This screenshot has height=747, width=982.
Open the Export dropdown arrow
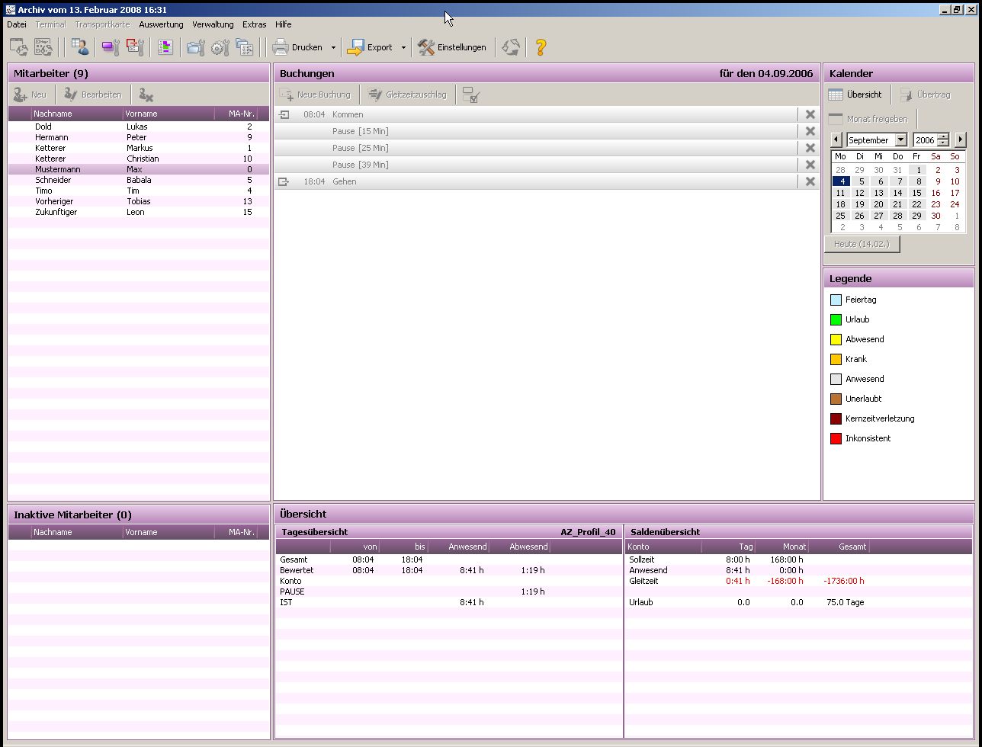coord(403,47)
